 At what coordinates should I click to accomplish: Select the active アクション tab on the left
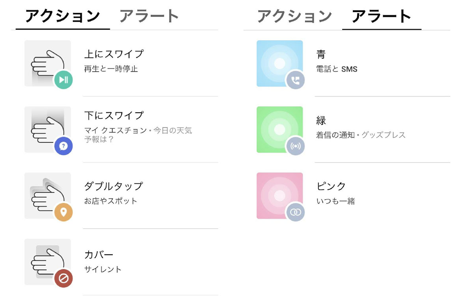[x=63, y=17]
